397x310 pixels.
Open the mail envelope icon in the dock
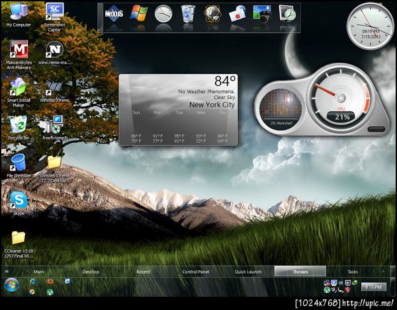[x=238, y=14]
